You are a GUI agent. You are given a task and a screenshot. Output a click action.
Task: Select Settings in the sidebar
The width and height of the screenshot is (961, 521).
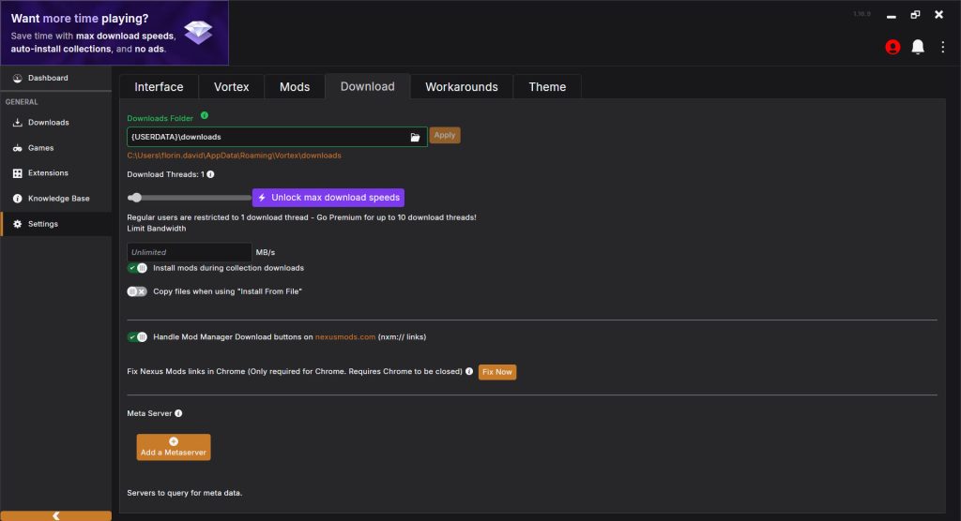click(x=55, y=224)
